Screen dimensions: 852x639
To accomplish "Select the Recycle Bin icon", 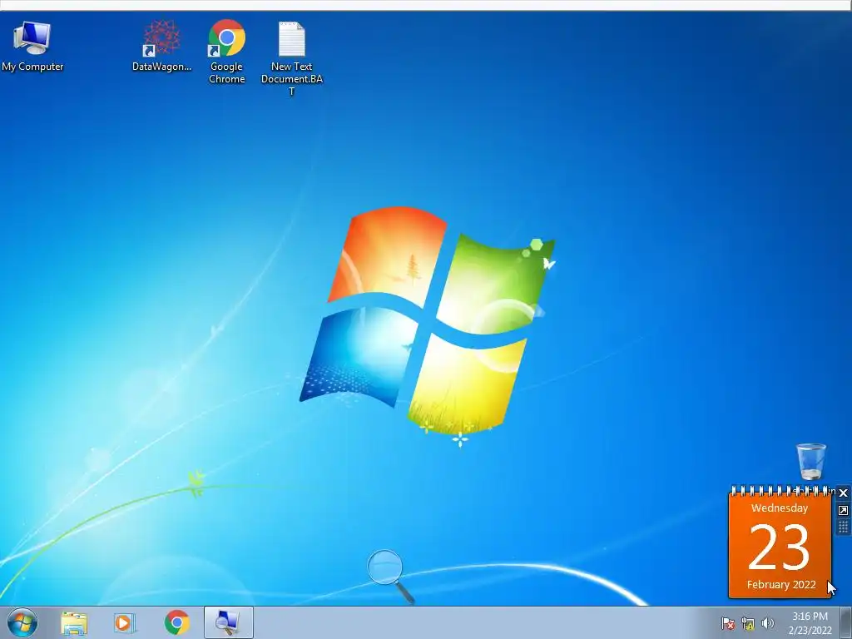I will pos(810,461).
